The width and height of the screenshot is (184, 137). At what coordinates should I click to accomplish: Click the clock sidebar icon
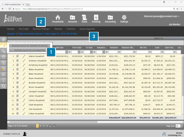tap(3, 68)
